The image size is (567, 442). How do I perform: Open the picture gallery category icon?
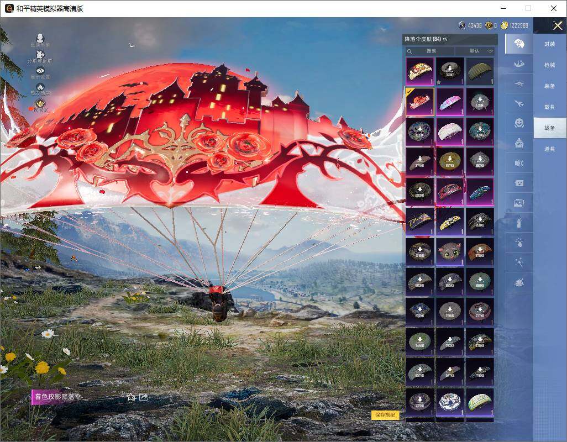click(519, 203)
